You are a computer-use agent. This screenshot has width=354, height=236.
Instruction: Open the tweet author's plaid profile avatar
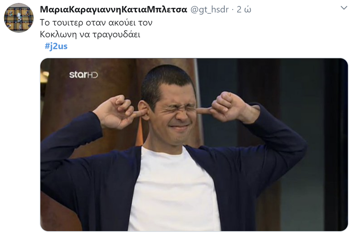point(19,18)
